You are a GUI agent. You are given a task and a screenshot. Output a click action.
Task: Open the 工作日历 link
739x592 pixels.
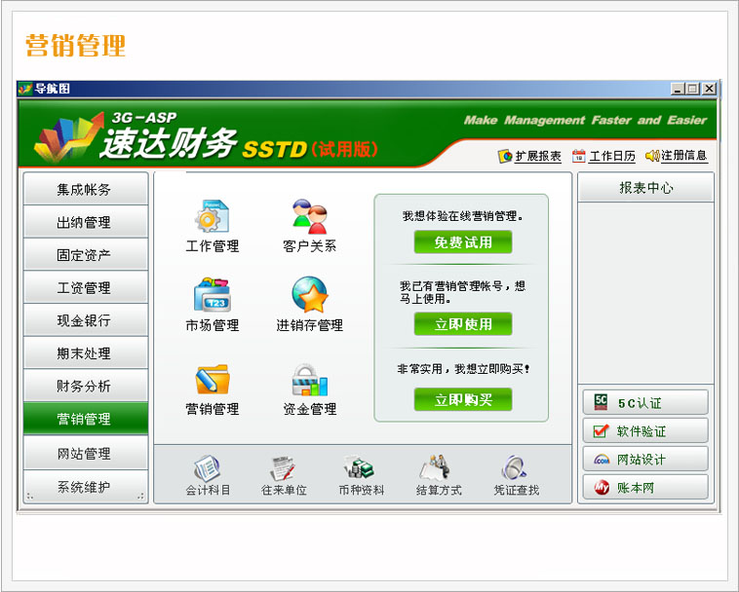[611, 156]
